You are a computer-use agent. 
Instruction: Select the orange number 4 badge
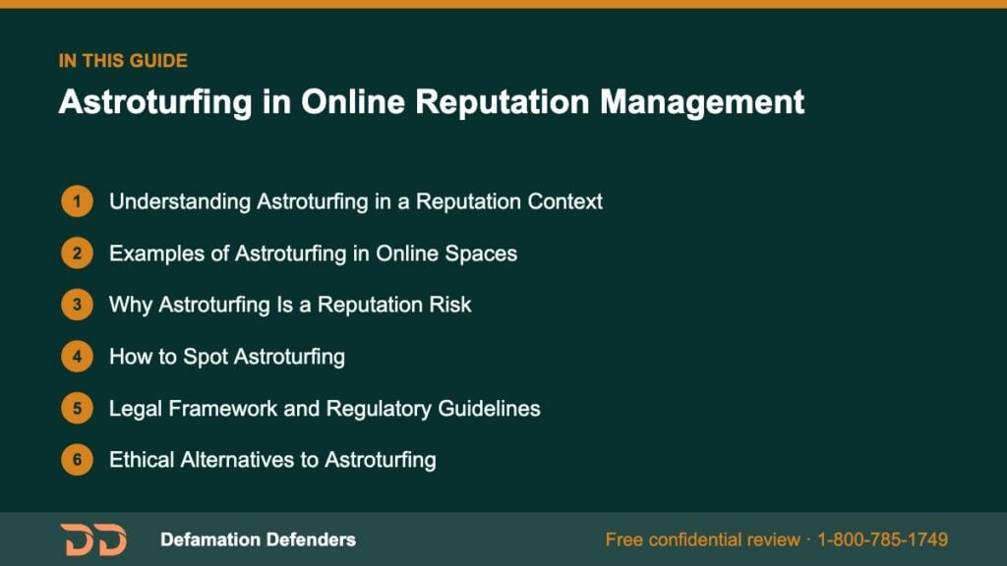coord(77,357)
